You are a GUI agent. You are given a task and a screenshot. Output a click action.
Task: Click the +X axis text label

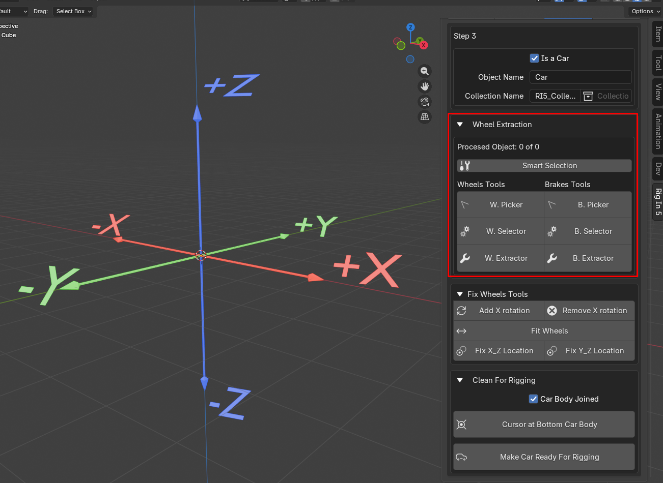[x=367, y=270]
